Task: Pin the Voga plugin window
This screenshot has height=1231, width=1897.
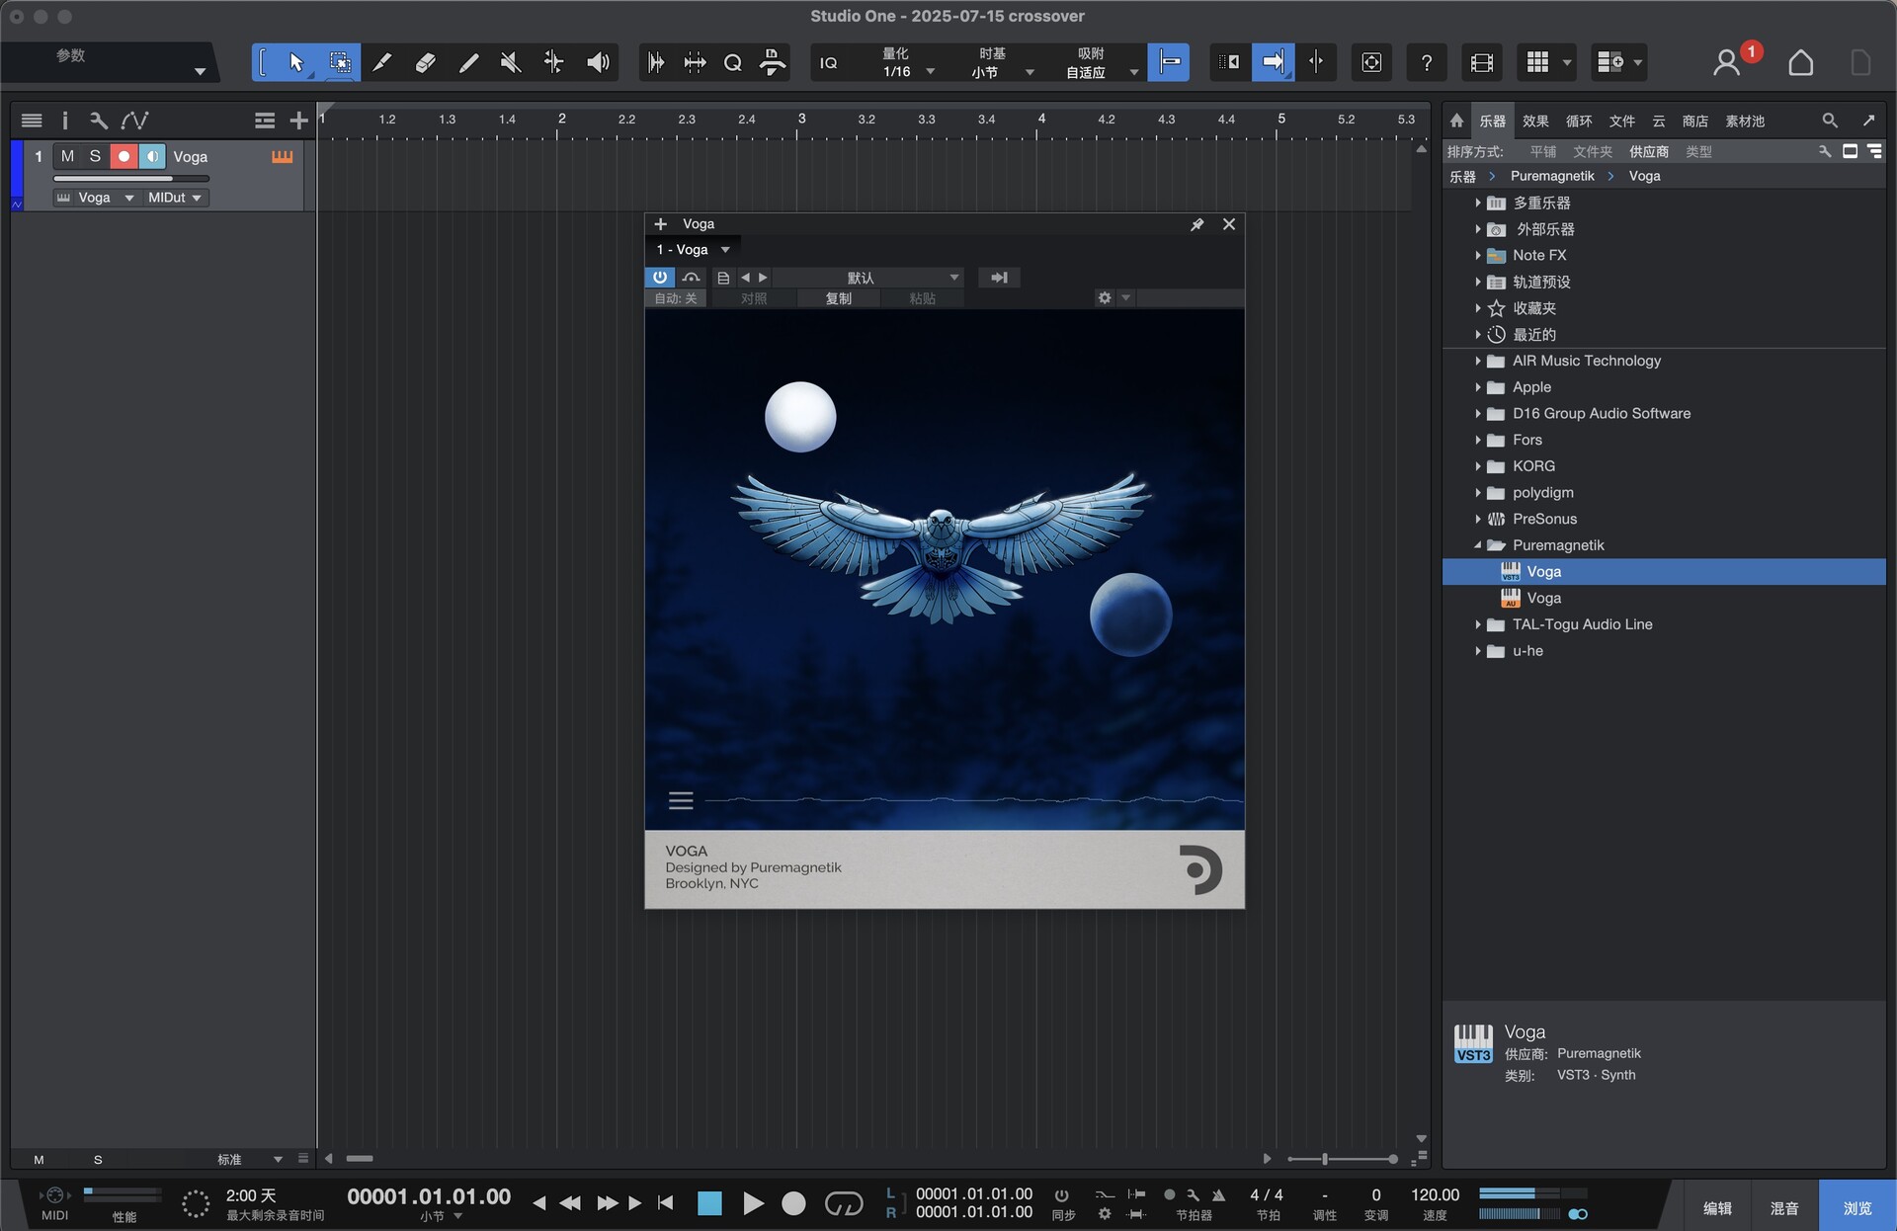Action: tap(1196, 224)
